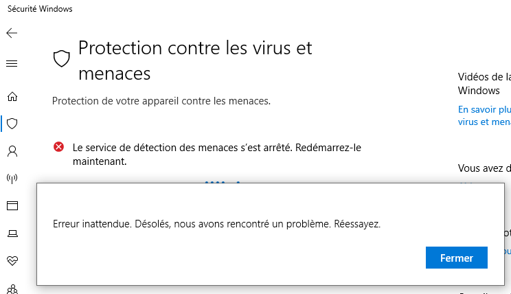Expand the hamburger navigation menu
The height and width of the screenshot is (294, 511).
(x=12, y=64)
